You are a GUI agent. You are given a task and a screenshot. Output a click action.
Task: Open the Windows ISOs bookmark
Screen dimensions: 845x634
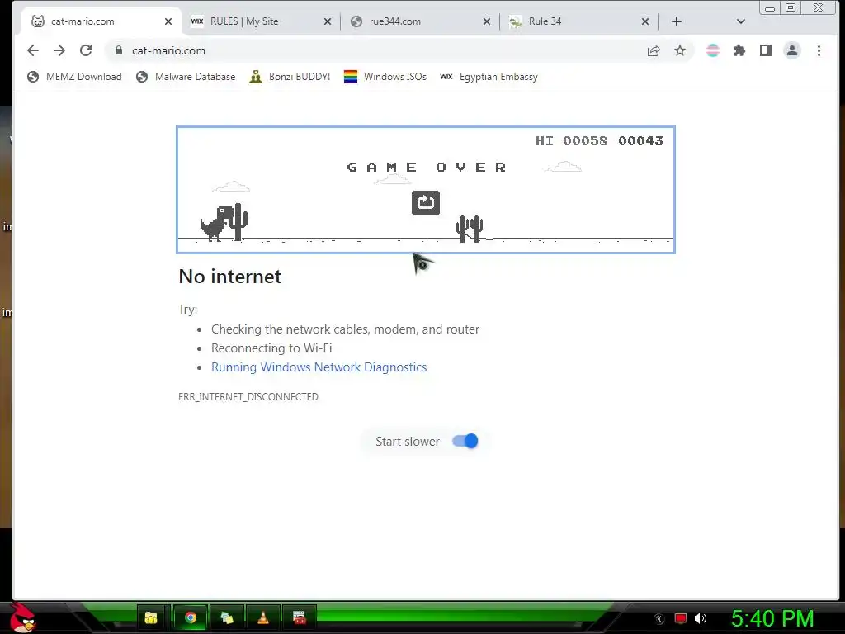385,77
